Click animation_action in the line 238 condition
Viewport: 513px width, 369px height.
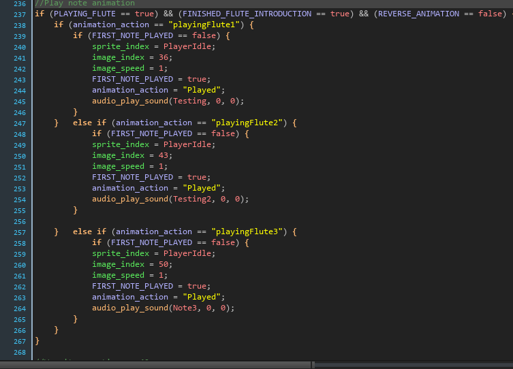pyautogui.click(x=111, y=25)
